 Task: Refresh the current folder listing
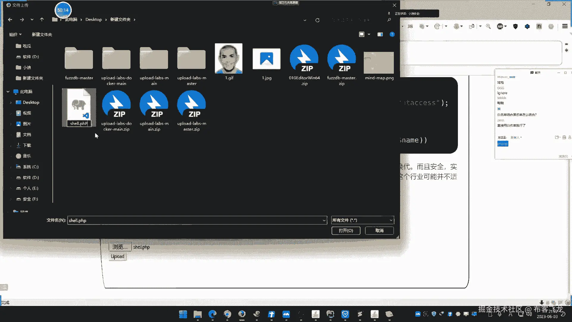317,20
